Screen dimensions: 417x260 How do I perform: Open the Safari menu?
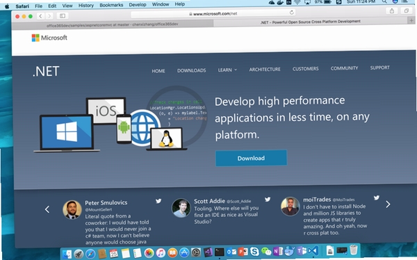pos(22,6)
